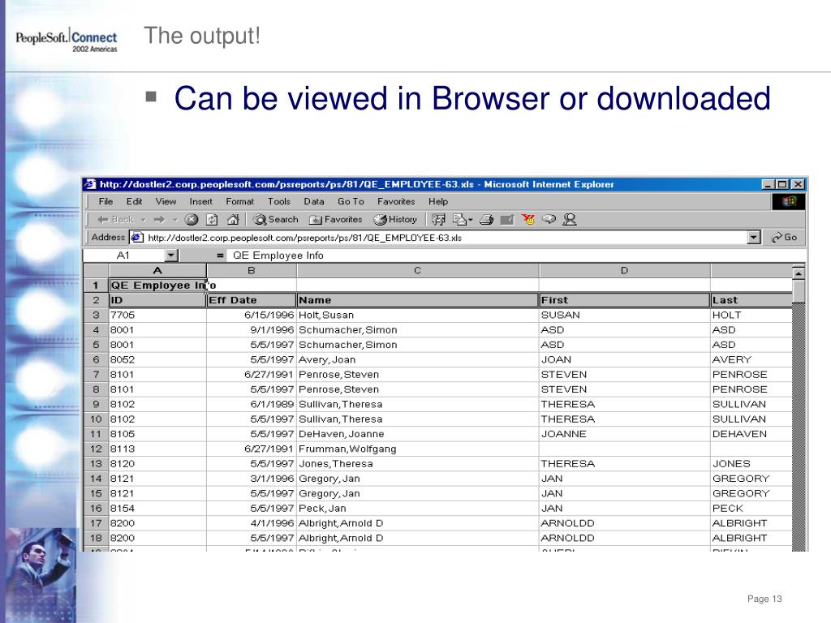Click name cell 'DeHaven,Joanne'
Screen dimensions: 831x623
coord(418,434)
